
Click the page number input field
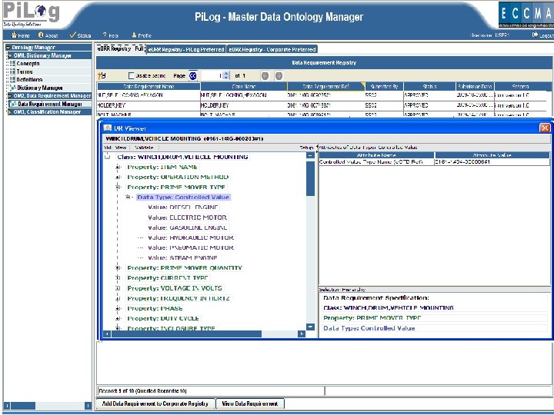click(212, 75)
